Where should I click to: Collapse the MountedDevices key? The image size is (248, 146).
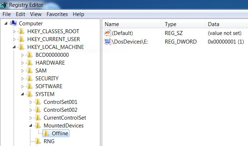click(x=30, y=126)
